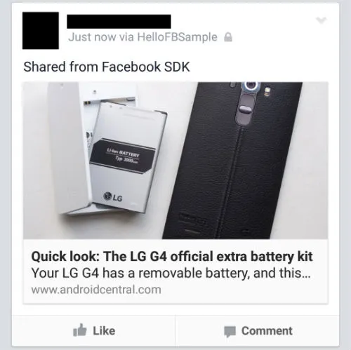Click the black leather phone back cover
The image size is (351, 350).
coord(232,161)
